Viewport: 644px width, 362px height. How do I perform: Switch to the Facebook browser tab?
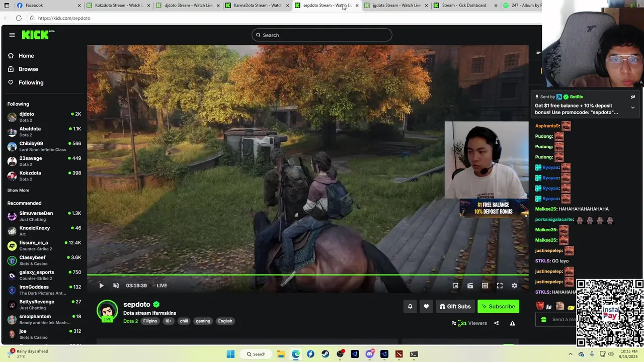pyautogui.click(x=48, y=6)
